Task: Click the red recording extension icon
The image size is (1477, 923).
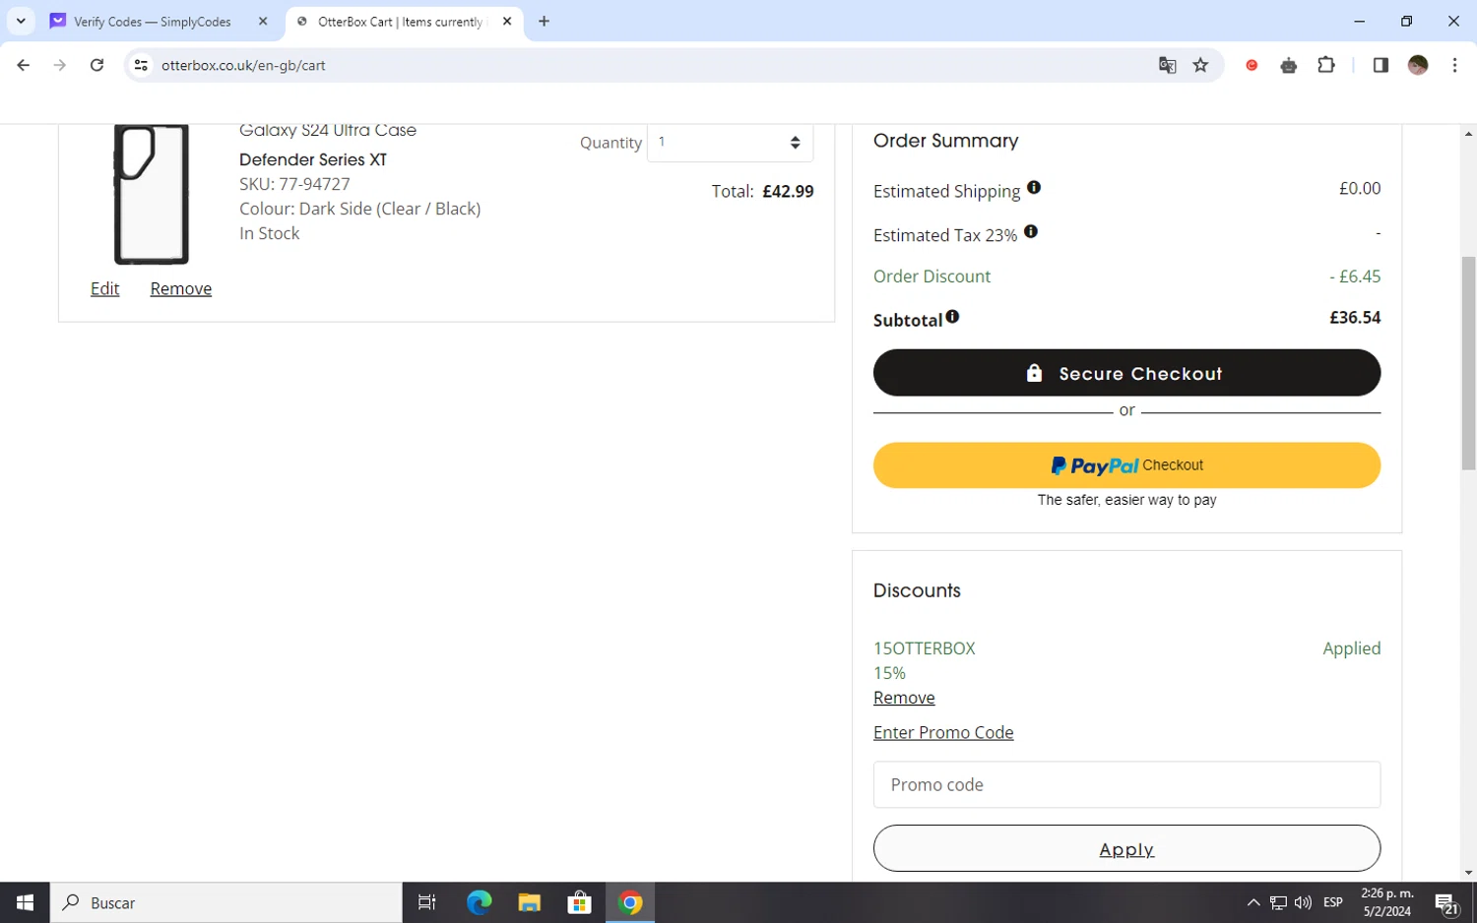Action: point(1252,65)
